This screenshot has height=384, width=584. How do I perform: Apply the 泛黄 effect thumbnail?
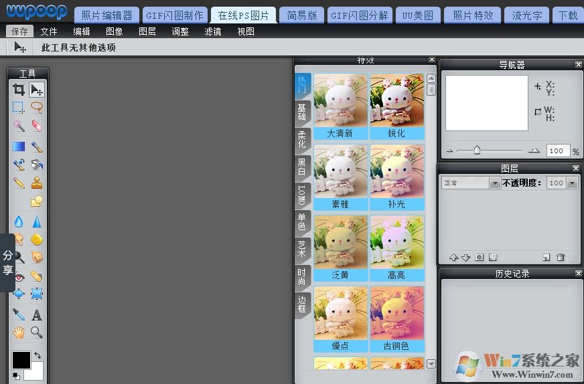pyautogui.click(x=340, y=248)
